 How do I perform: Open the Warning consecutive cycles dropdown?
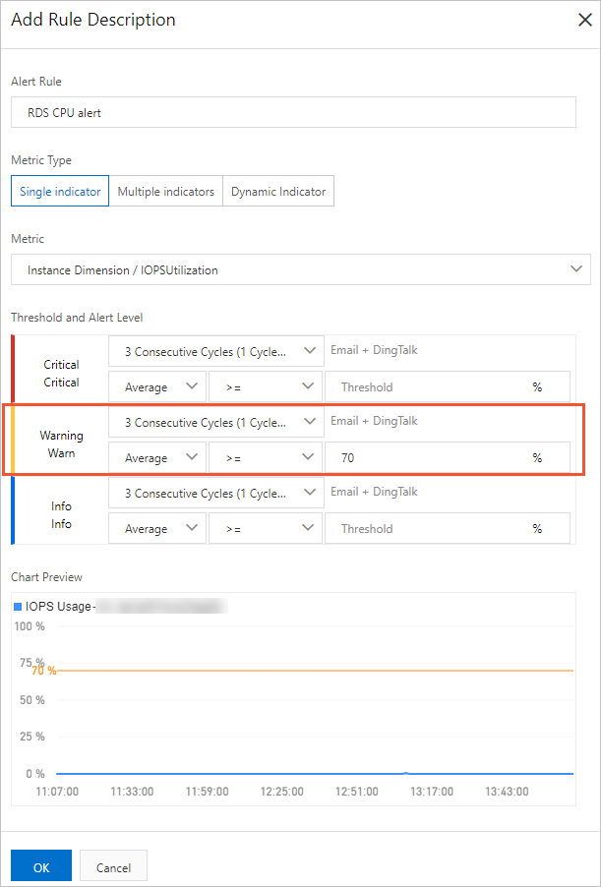[x=215, y=421]
